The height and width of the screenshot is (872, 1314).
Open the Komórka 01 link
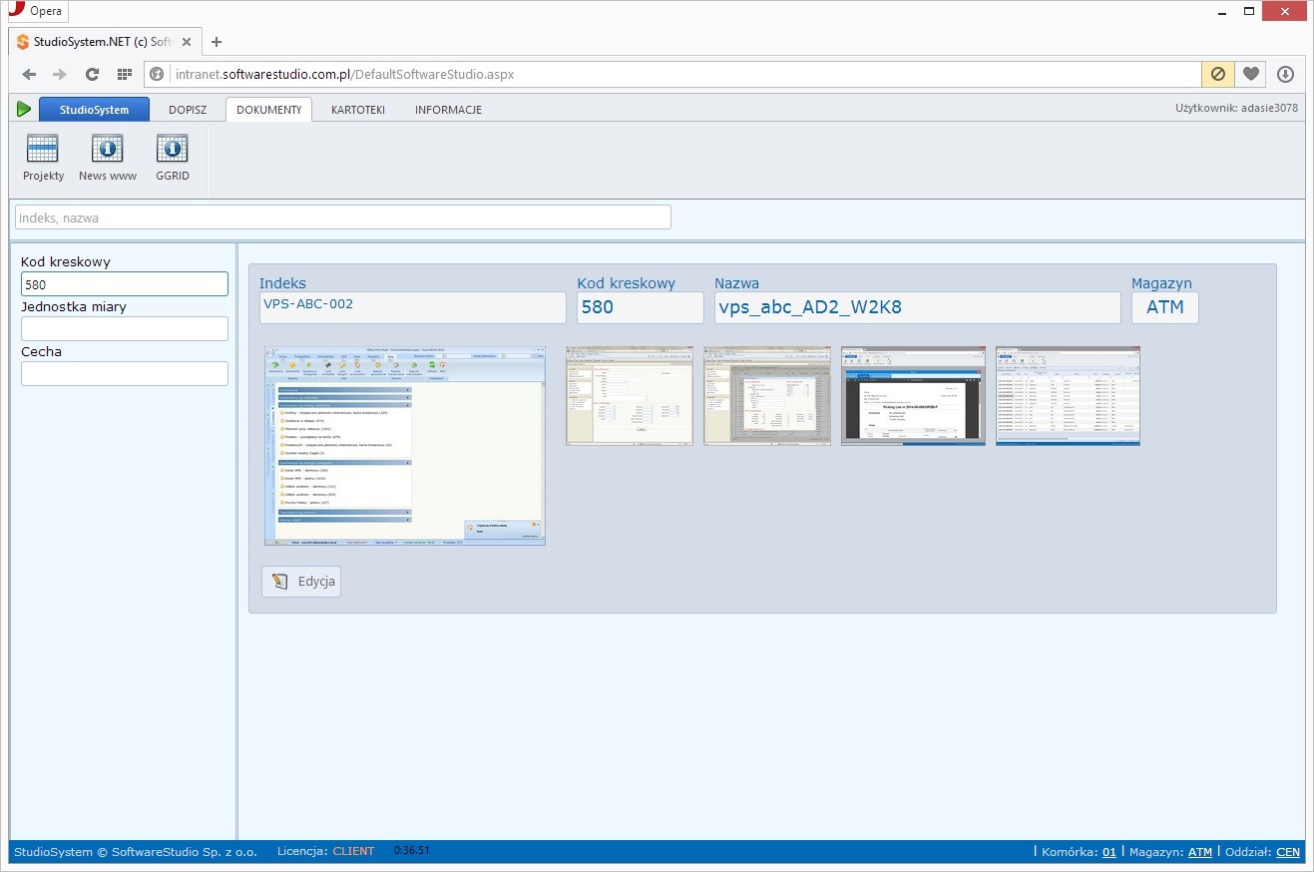pos(1109,852)
